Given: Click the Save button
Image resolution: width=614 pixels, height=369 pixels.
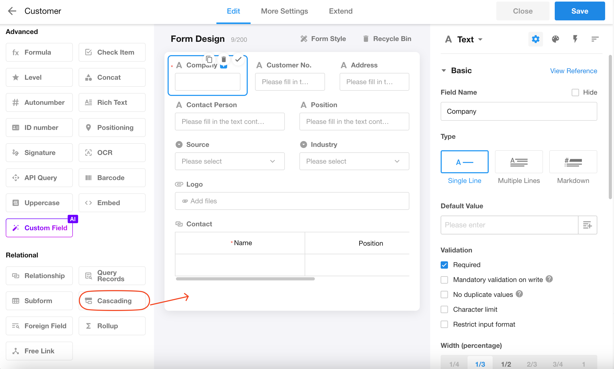Looking at the screenshot, I should [580, 11].
